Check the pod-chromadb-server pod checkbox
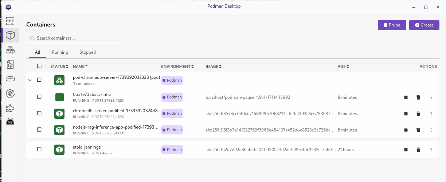This screenshot has height=182, width=446. [39, 80]
